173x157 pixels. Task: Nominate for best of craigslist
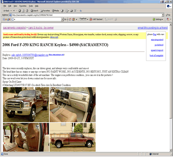156,55
